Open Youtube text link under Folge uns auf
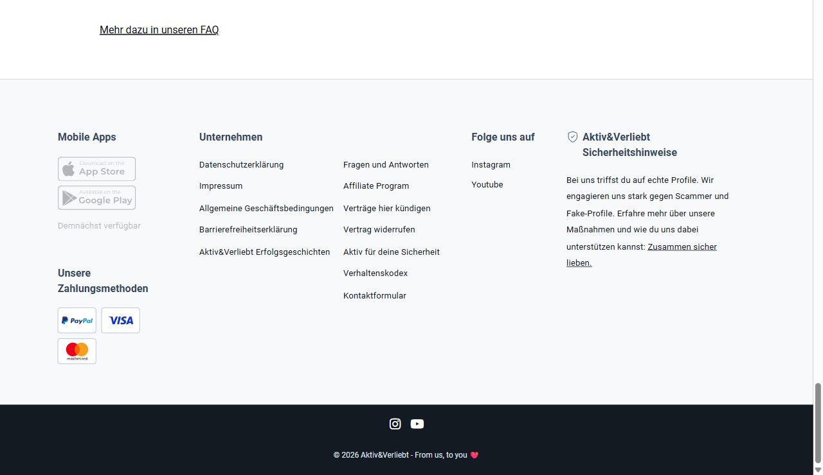 tap(487, 185)
